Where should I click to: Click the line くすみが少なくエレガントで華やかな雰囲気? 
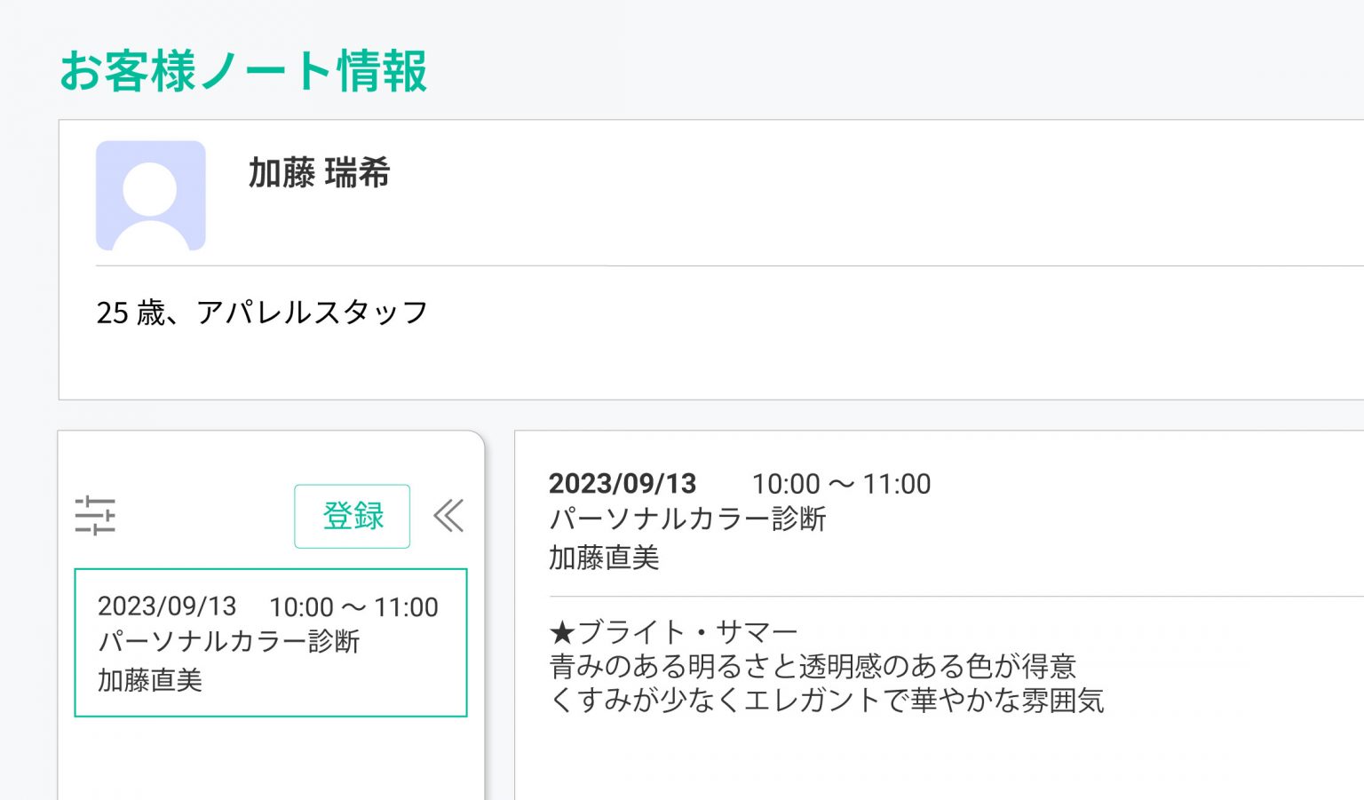[x=827, y=700]
